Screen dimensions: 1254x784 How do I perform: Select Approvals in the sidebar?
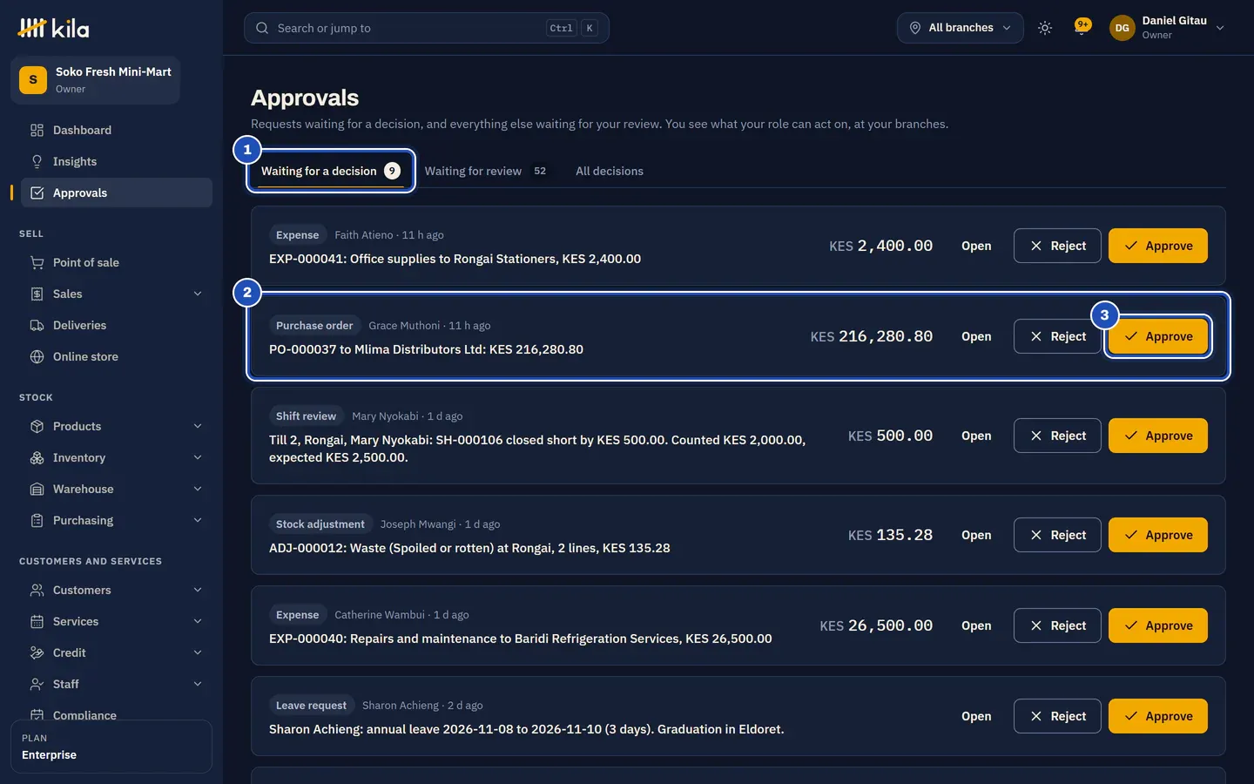(x=116, y=193)
